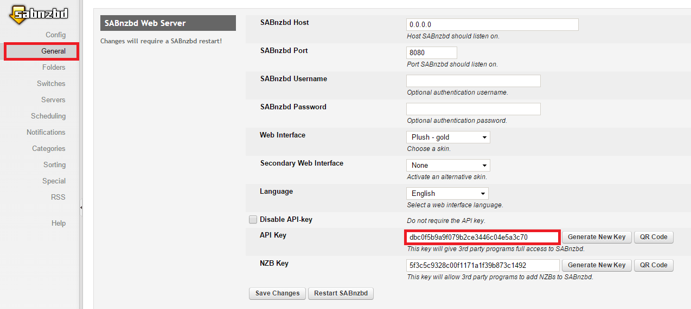Expand the Secondary Web Interface dropdown
691x309 pixels.
pos(447,166)
